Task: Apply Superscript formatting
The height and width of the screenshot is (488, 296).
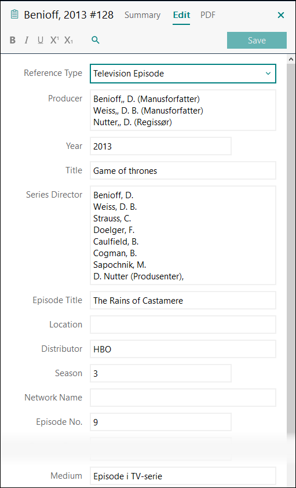Action: [54, 40]
